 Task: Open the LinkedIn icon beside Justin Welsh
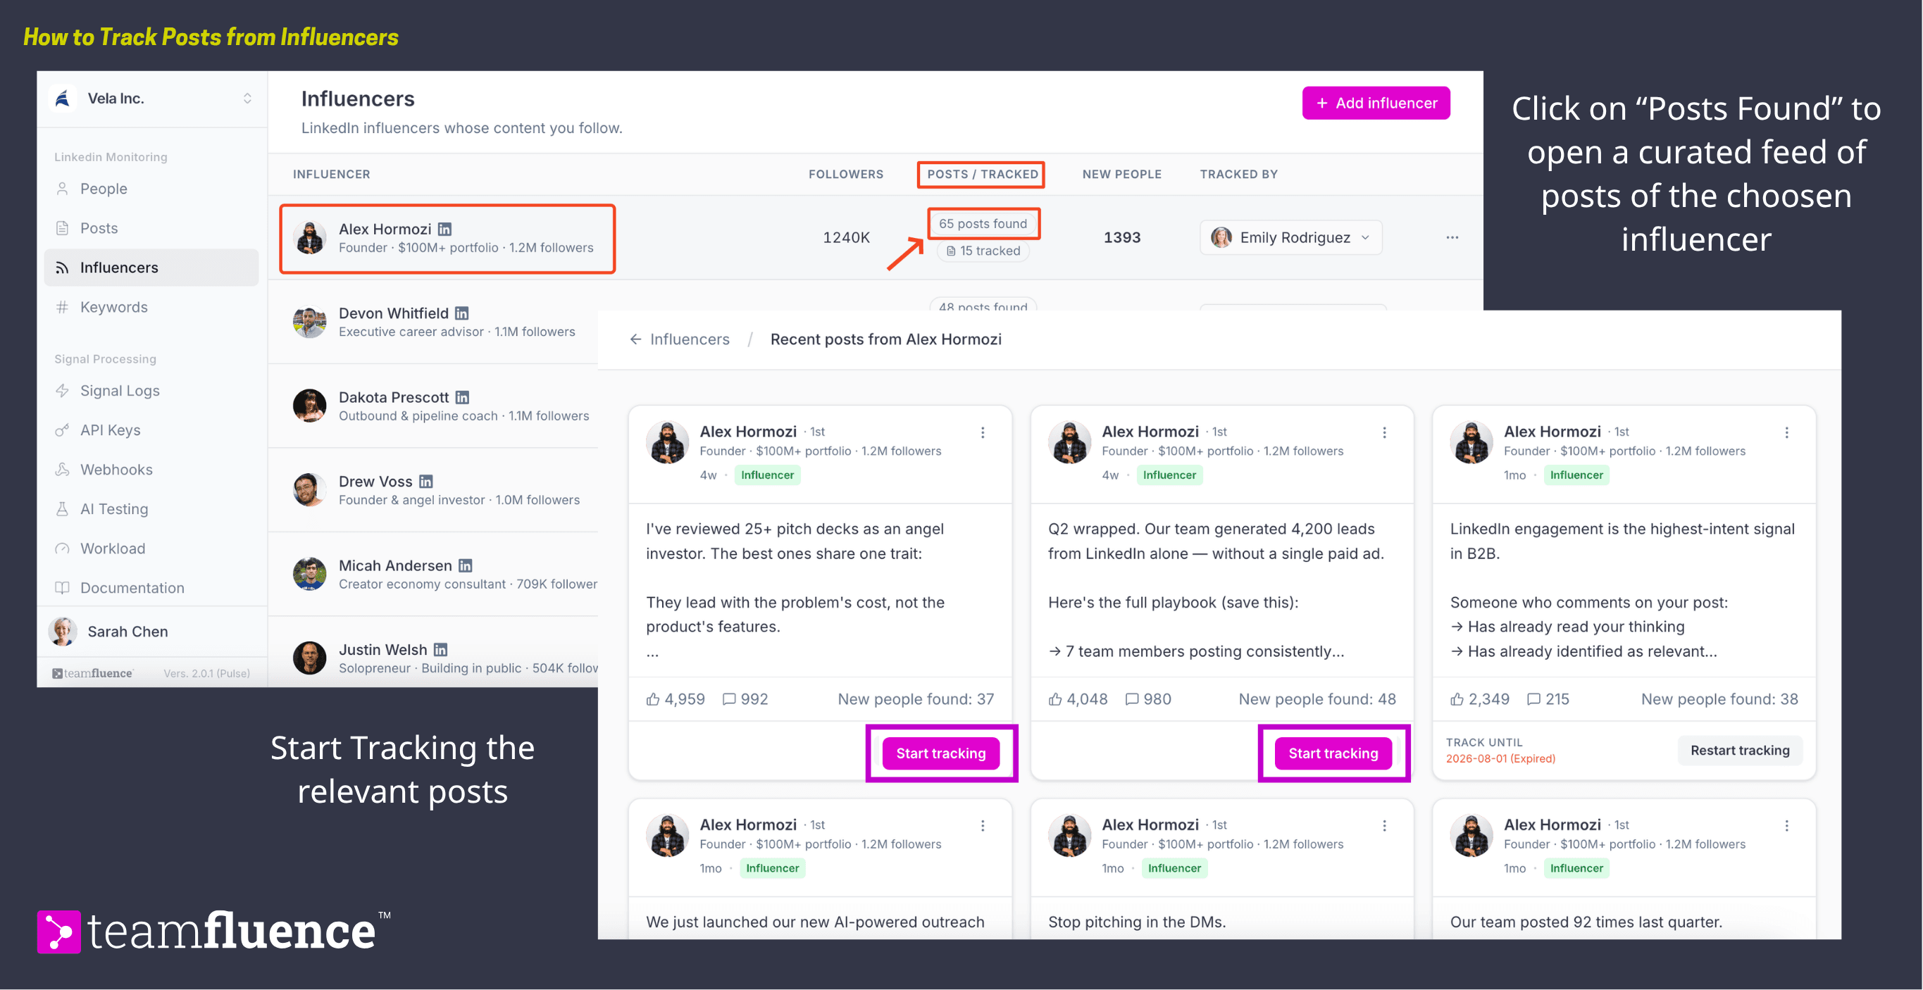click(x=441, y=651)
